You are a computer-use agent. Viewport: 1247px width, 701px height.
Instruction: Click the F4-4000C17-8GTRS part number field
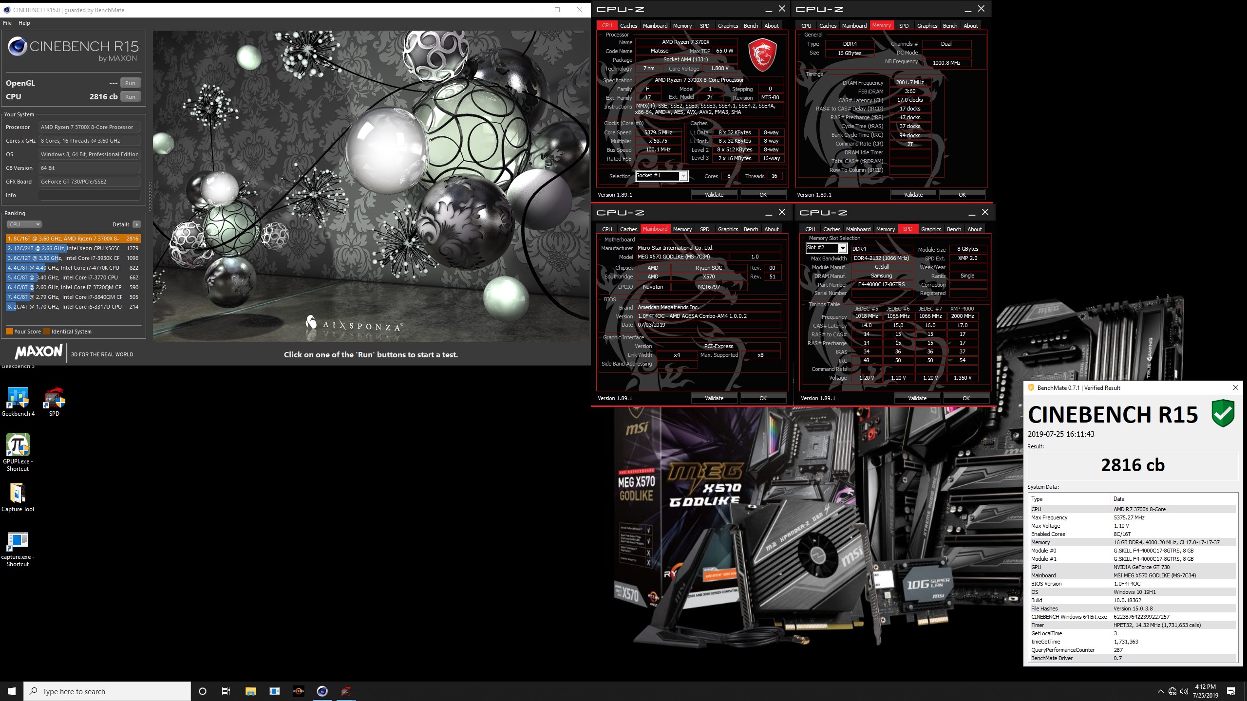[x=881, y=284]
